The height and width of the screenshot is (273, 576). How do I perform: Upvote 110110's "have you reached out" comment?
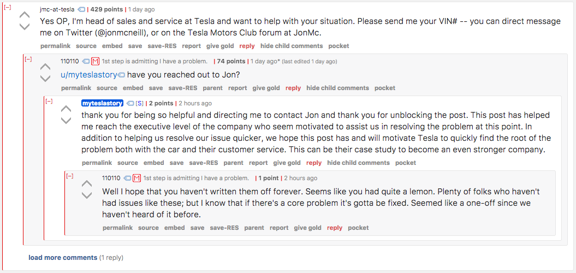pos(45,67)
